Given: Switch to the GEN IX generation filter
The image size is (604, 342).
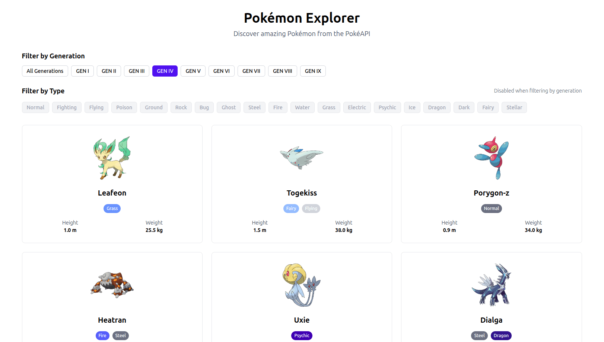Looking at the screenshot, I should point(312,71).
